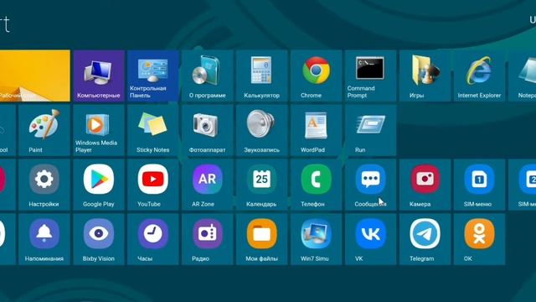Open the Радио tile
Image resolution: width=536 pixels, height=302 pixels.
point(208,239)
